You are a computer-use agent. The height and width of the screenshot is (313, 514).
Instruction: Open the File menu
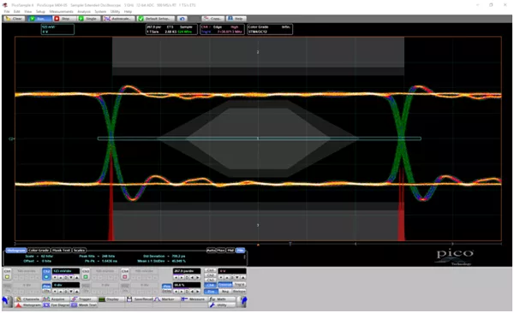click(7, 11)
